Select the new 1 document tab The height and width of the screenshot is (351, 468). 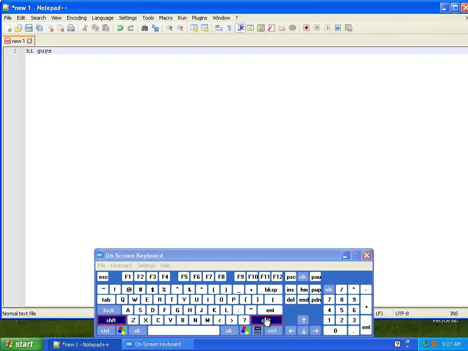[x=18, y=41]
